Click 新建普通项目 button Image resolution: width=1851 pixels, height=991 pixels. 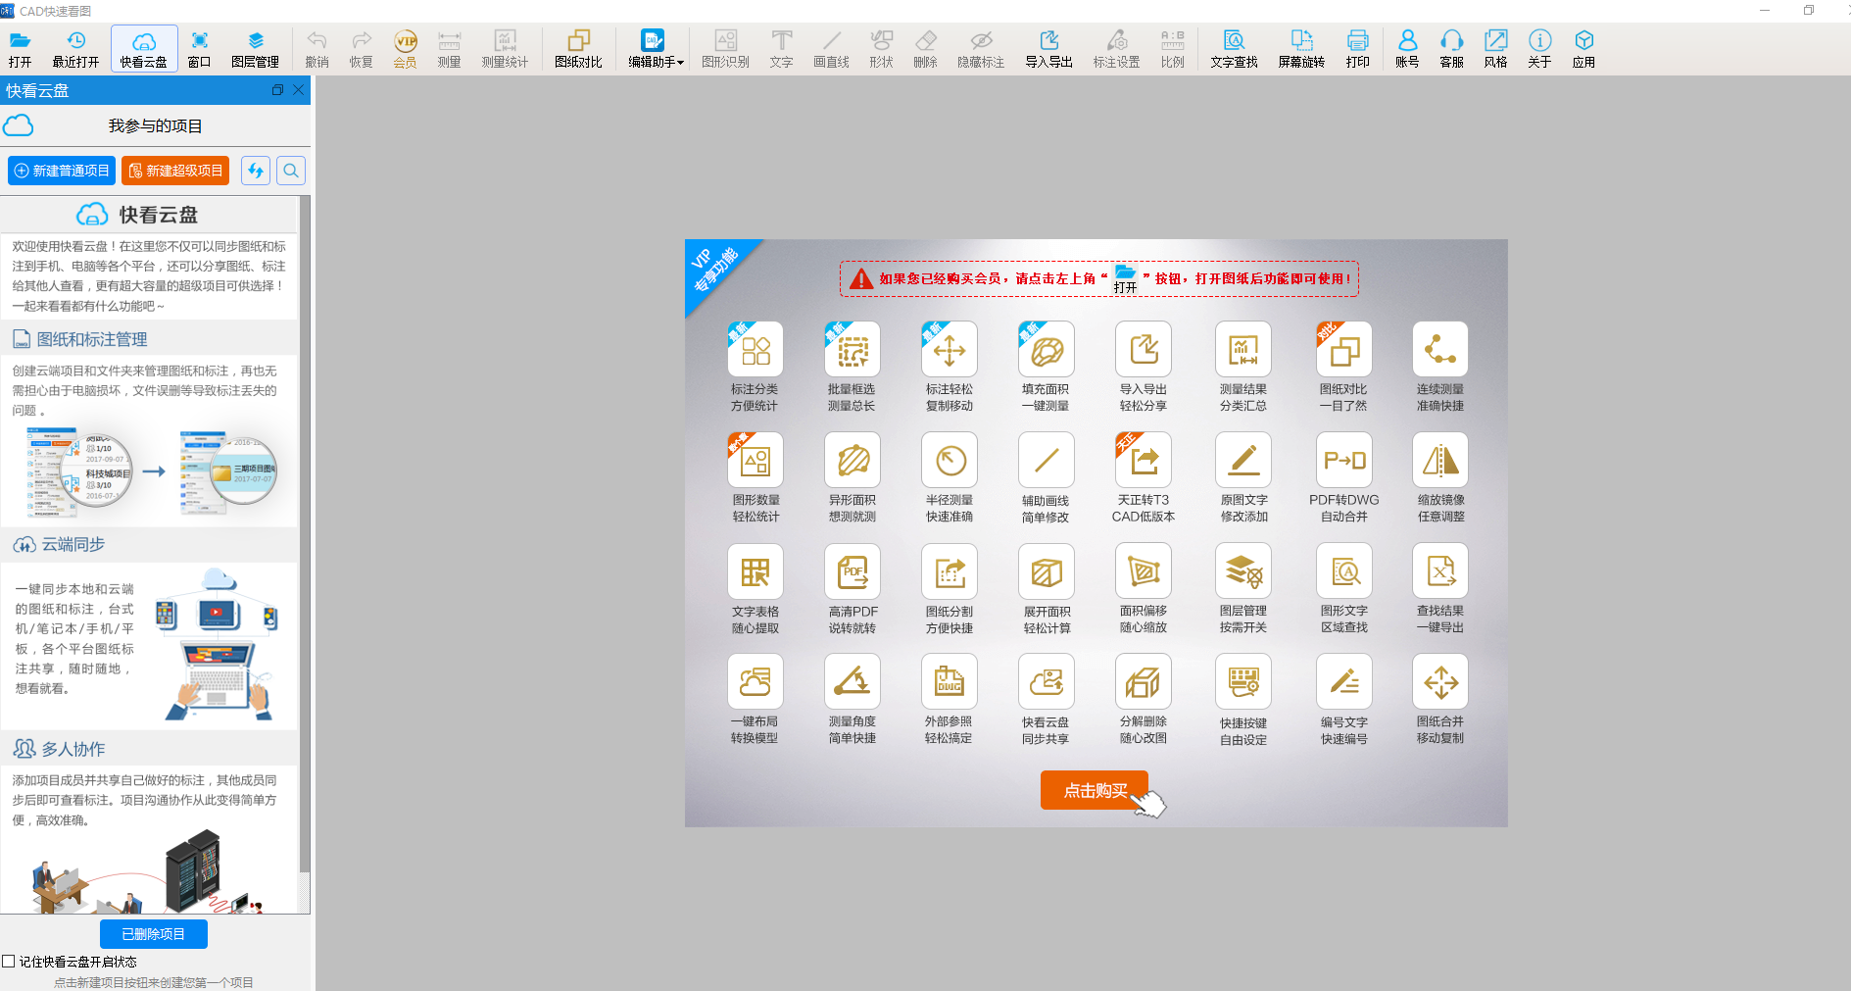click(62, 171)
